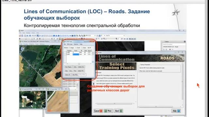Screen dimensions: 209x117
Task: Click Delete Part in ROI Tool
Action: (x=81, y=67)
